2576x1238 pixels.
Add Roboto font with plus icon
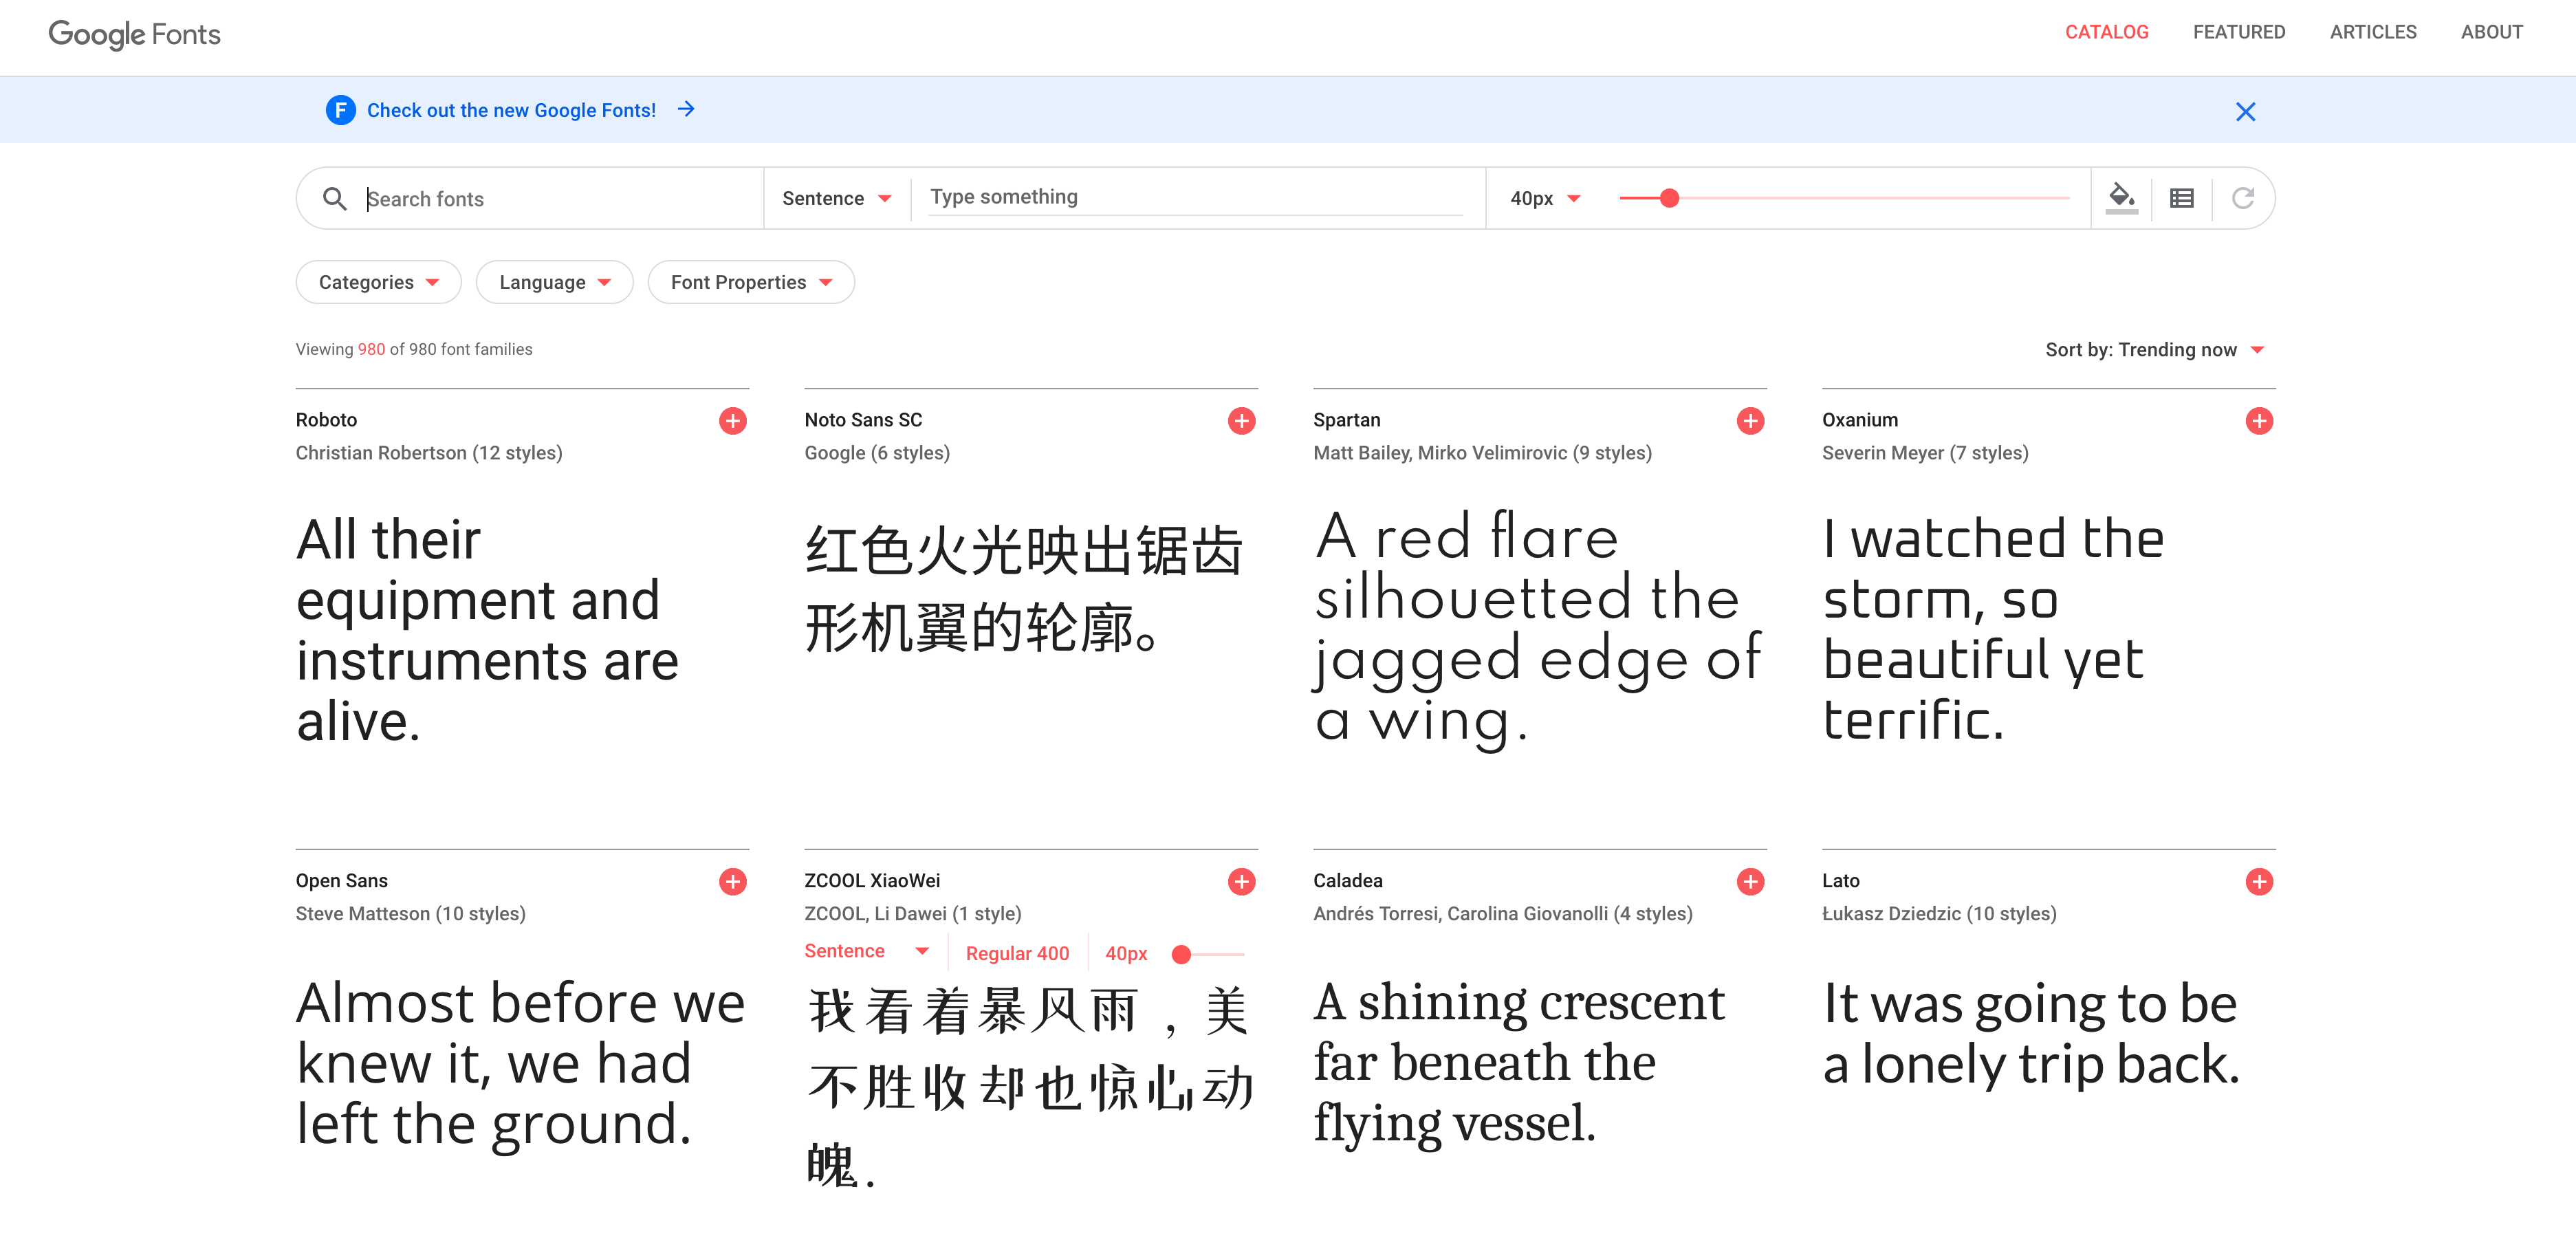732,421
